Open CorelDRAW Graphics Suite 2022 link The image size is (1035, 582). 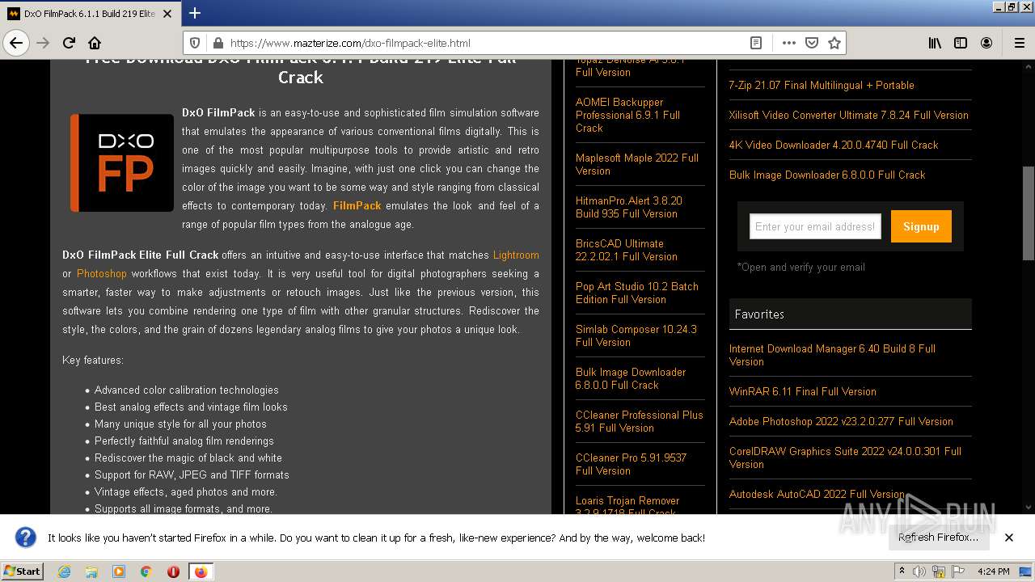coord(845,458)
